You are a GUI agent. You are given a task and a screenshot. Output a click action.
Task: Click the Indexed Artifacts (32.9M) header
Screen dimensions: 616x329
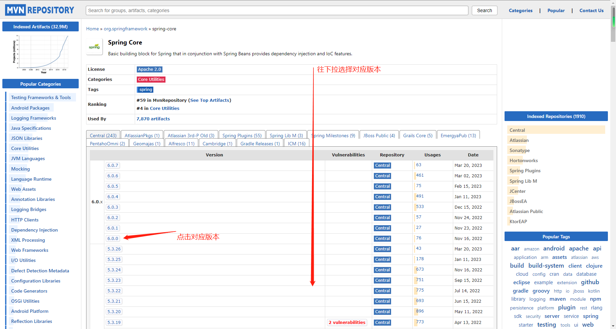tap(41, 27)
